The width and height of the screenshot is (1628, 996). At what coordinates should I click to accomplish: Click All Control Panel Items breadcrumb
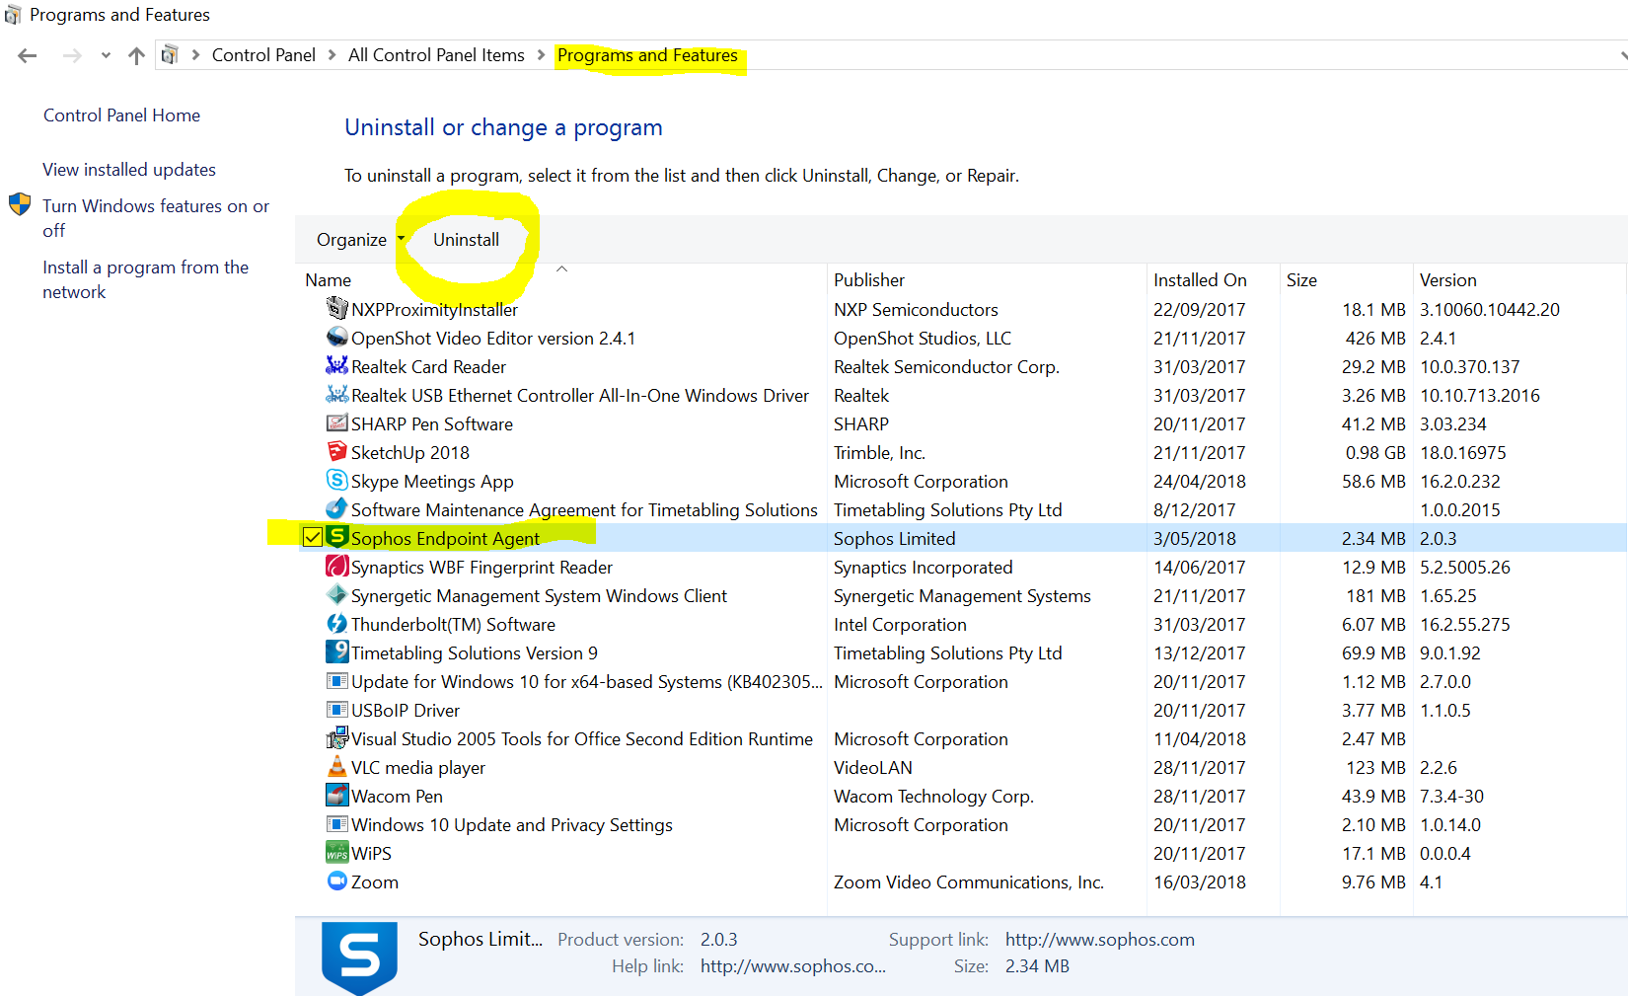click(436, 55)
